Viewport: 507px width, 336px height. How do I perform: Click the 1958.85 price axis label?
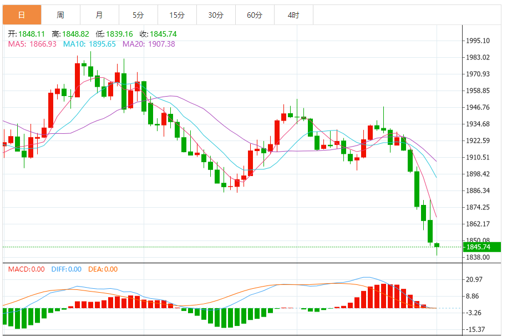(478, 91)
